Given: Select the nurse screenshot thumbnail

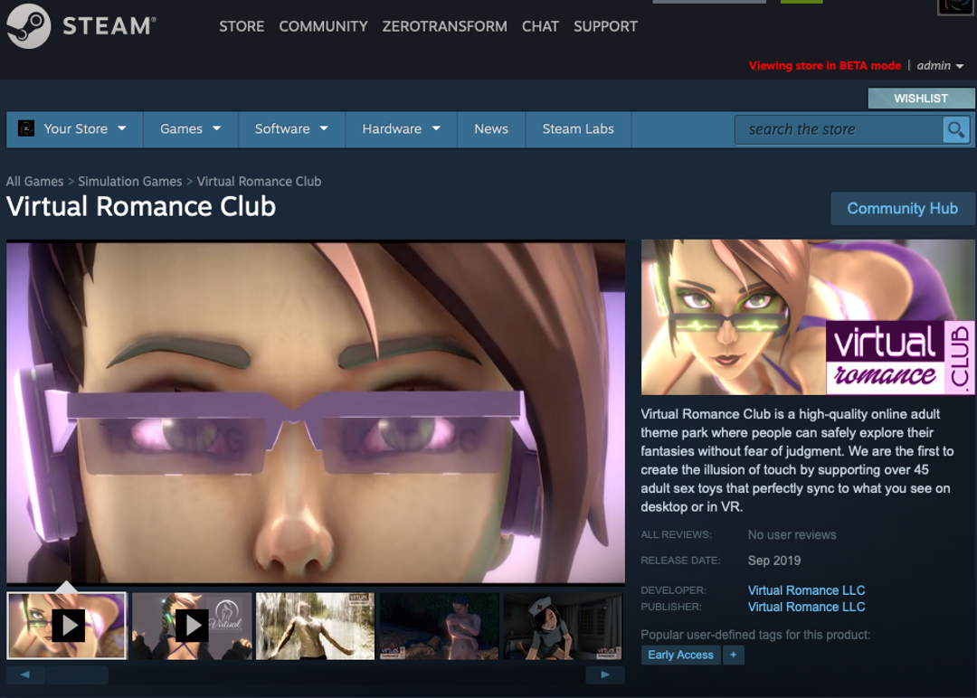Looking at the screenshot, I should 563,626.
